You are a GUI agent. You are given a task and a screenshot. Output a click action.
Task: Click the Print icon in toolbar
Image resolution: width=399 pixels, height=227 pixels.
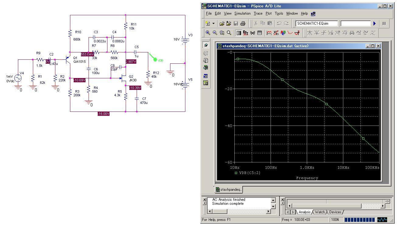pyautogui.click(x=243, y=23)
